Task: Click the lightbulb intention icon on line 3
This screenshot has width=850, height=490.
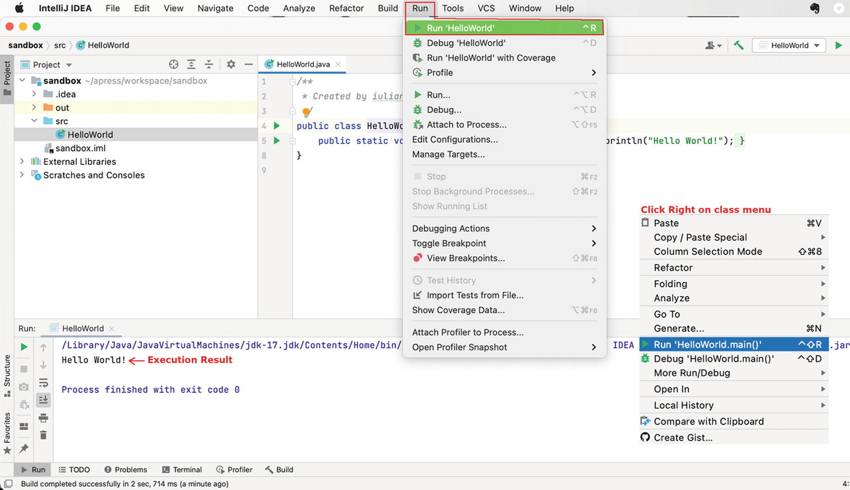Action: [x=307, y=112]
